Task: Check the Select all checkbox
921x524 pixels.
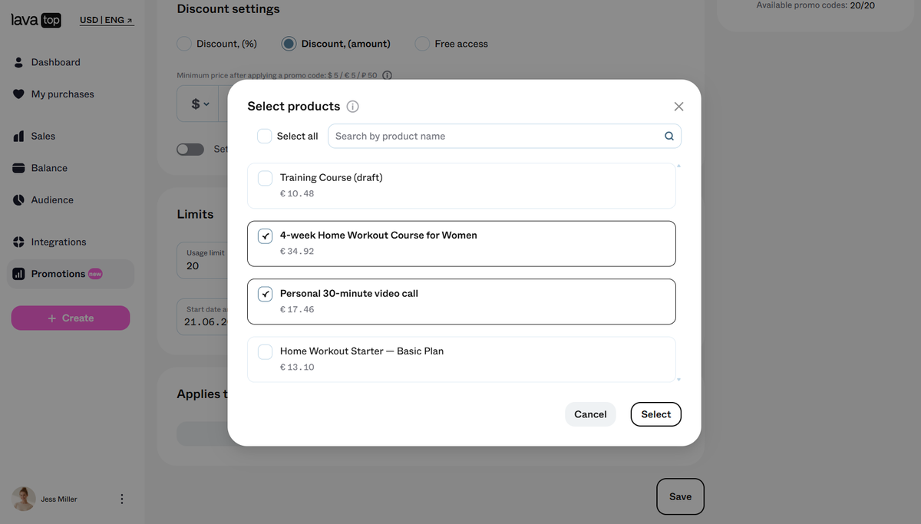Action: pyautogui.click(x=264, y=136)
